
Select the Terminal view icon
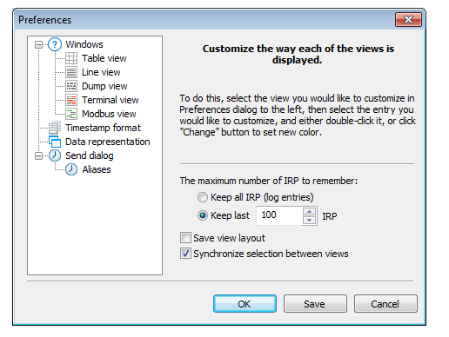pyautogui.click(x=71, y=100)
